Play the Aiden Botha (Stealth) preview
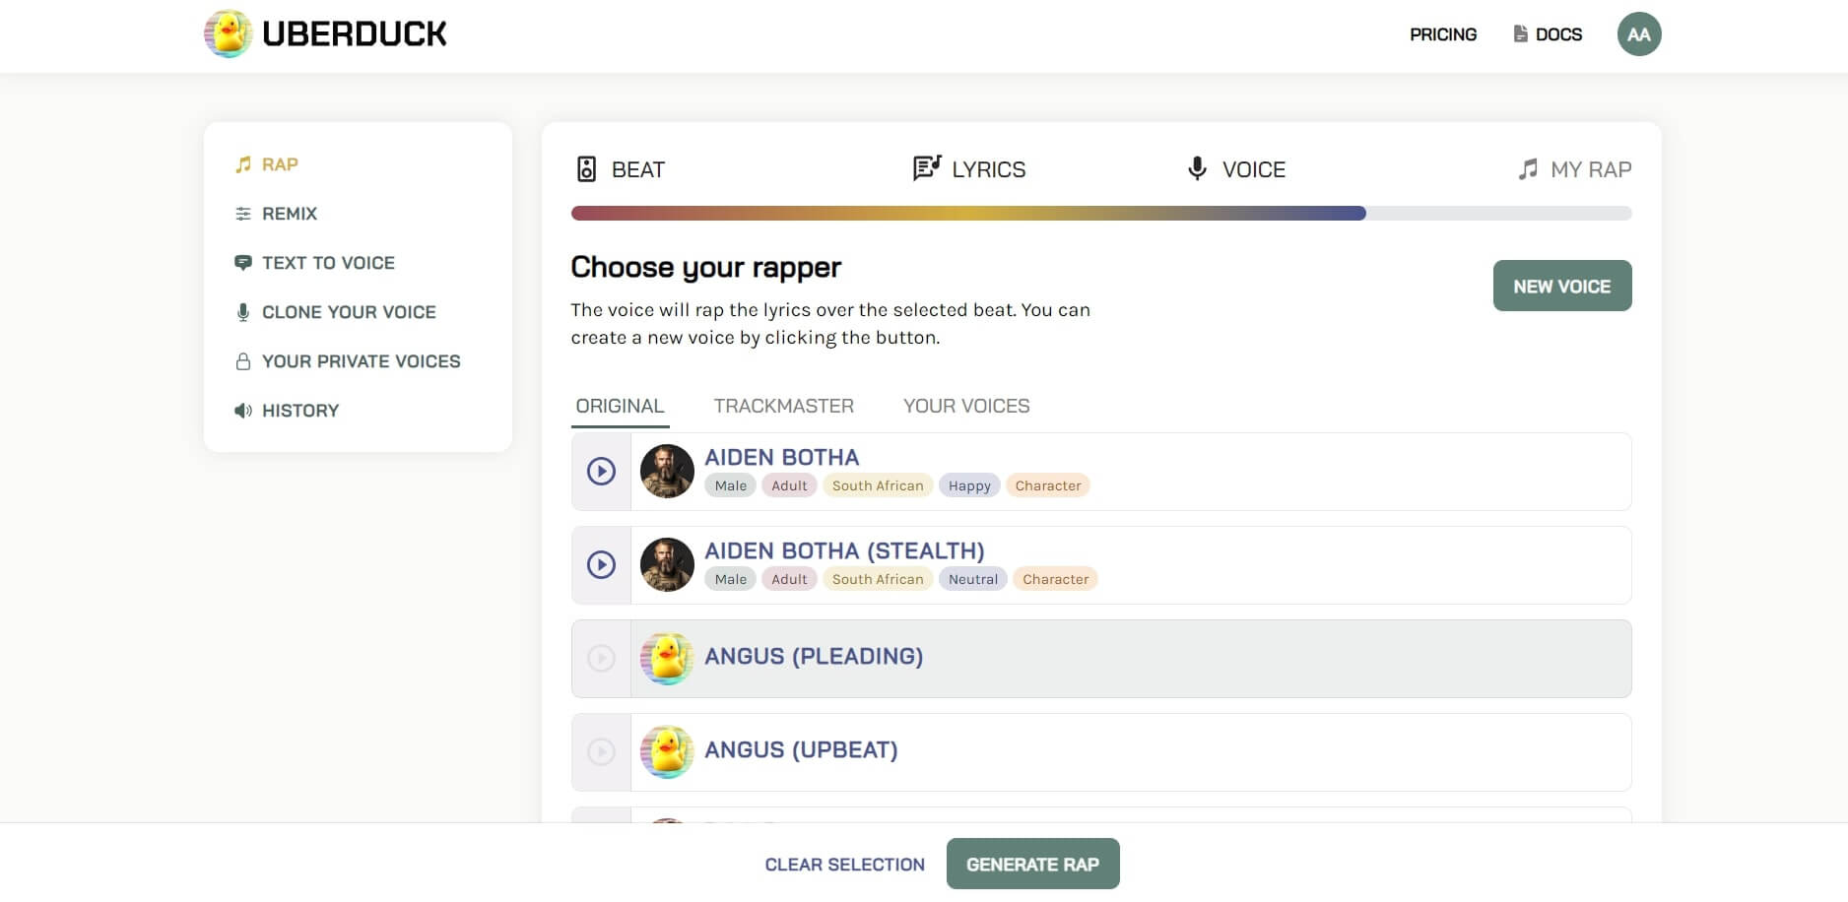Viewport: 1848px width, 902px height. [x=601, y=564]
